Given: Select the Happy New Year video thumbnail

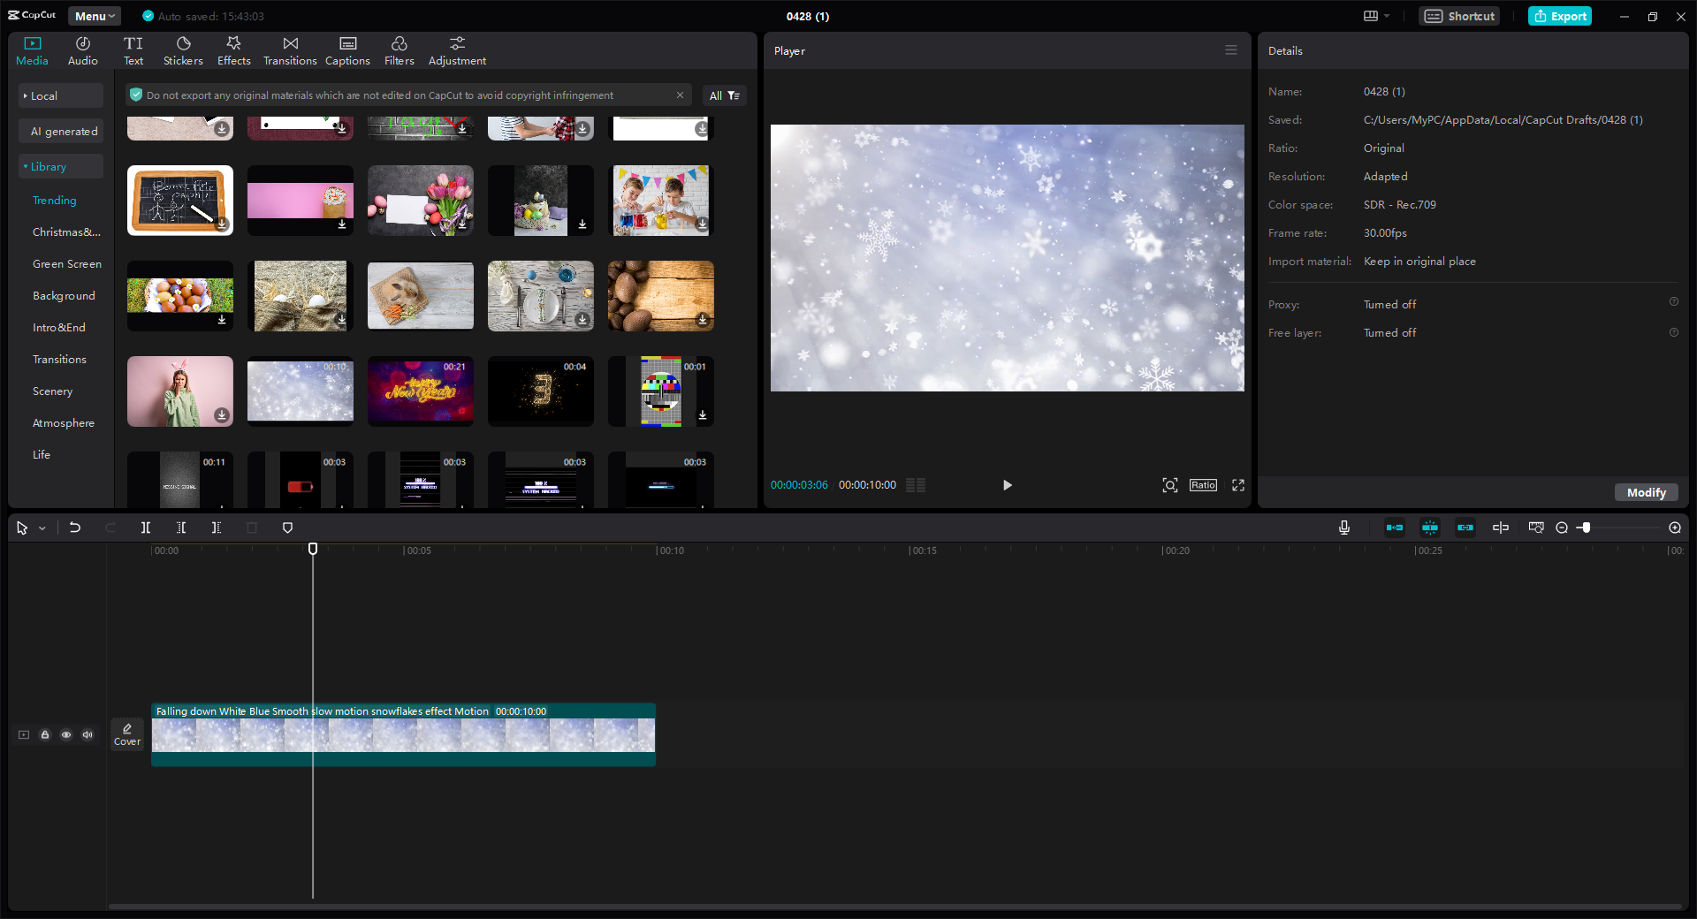Looking at the screenshot, I should tap(420, 391).
